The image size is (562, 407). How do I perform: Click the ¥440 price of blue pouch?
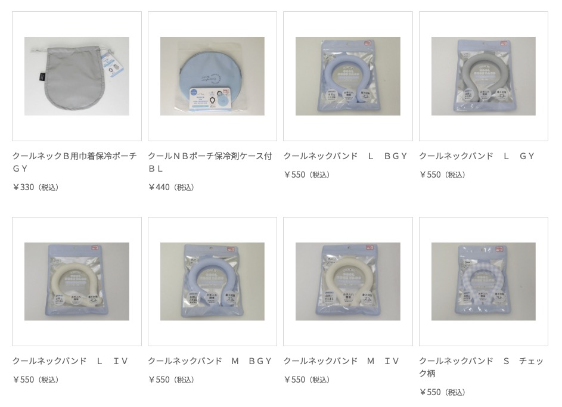point(171,187)
